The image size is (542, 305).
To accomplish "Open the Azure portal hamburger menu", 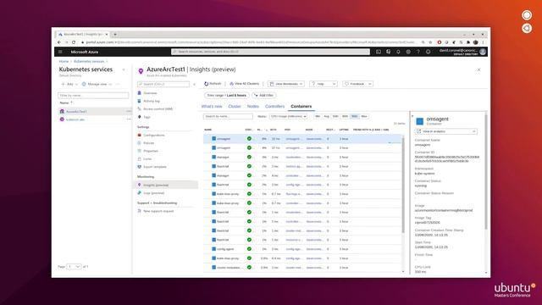I will 60,52.
